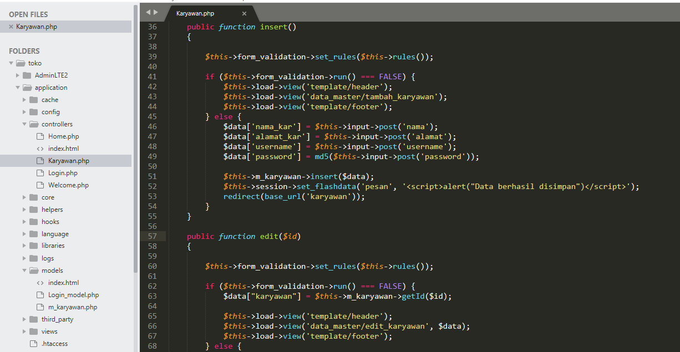Click the controllers index.html code icon
This screenshot has height=352, width=680.
(x=40, y=149)
